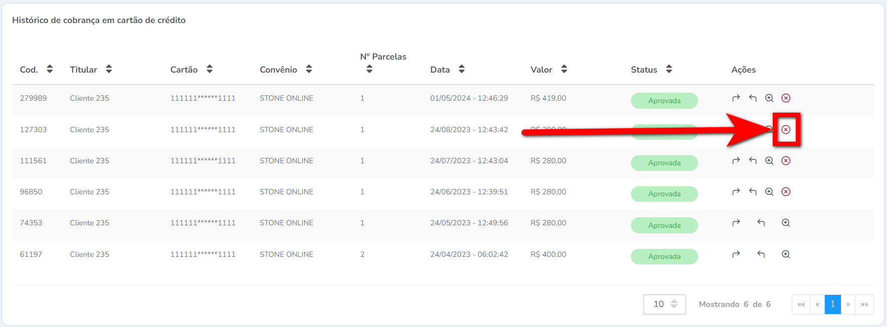Cancel the 24/06/2023 charge with red X

(786, 192)
